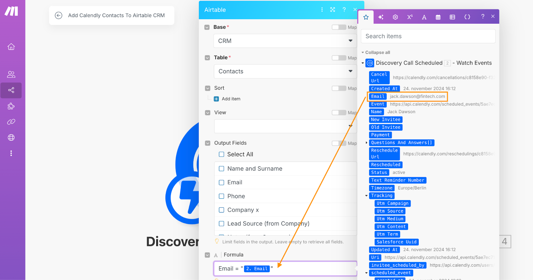Viewport: 533px width, 280px height.
Task: Click inside the Formula input field
Action: (285, 269)
